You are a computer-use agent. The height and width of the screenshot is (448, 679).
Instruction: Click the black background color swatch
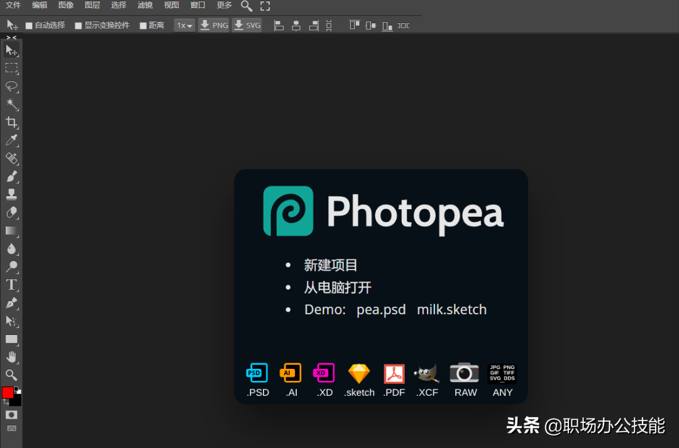[x=17, y=401]
